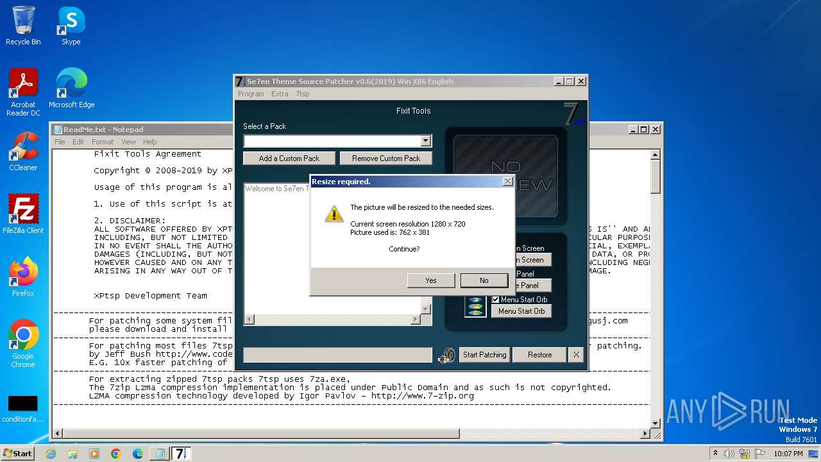Viewport: 821px width, 462px height.
Task: Open CCleaner desktop shortcut
Action: tap(23, 151)
